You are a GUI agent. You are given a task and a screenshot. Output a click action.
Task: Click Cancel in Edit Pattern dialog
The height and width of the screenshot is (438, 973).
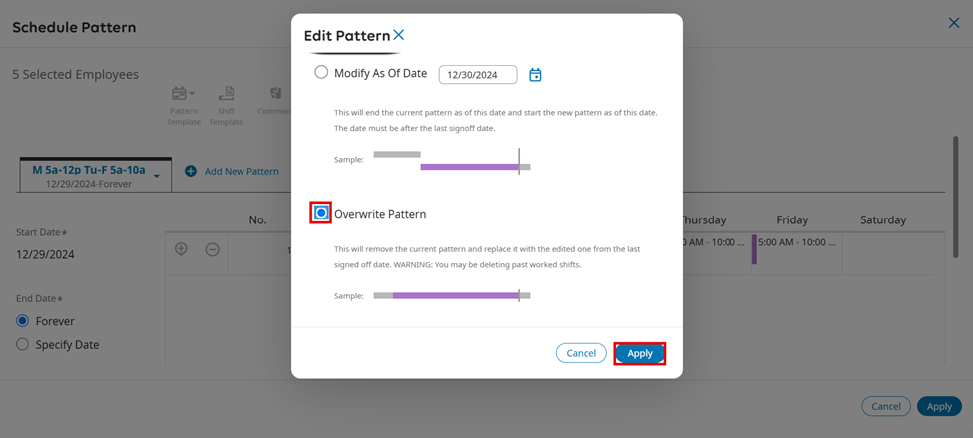[x=581, y=353]
